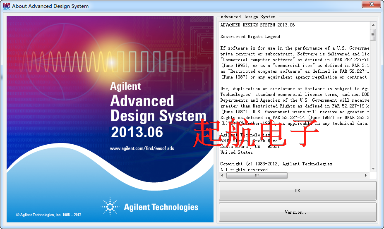Image resolution: width=384 pixels, height=229 pixels.
Task: Click the OK button
Action: coord(298,191)
